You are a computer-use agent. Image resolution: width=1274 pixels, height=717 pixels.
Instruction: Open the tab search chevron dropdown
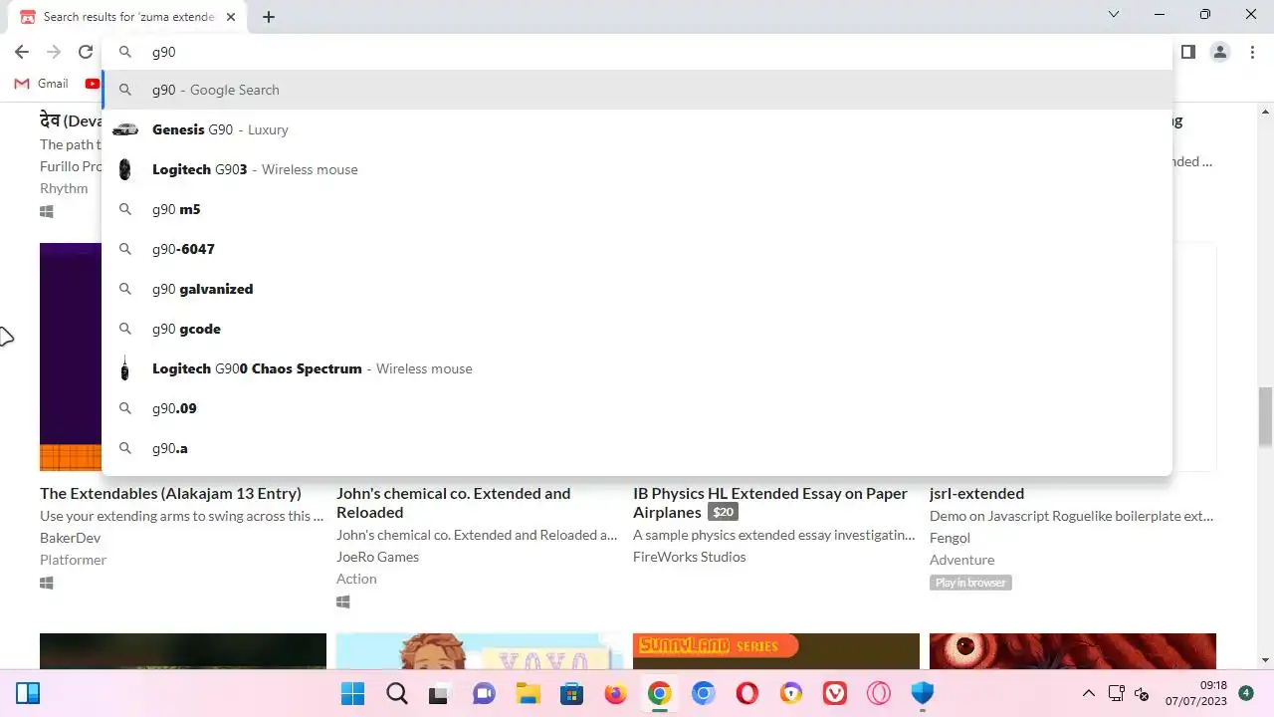pos(1114,15)
